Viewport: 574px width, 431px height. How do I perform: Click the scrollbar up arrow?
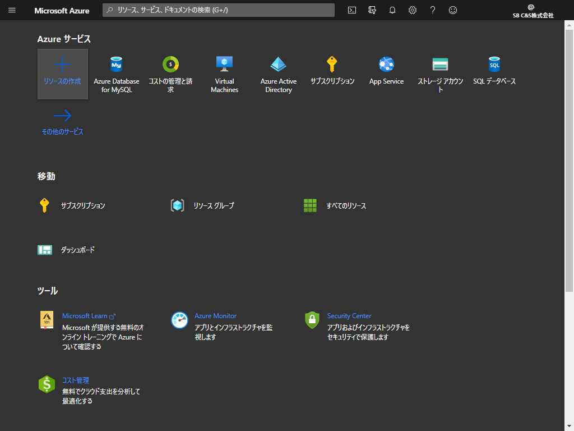(x=569, y=25)
